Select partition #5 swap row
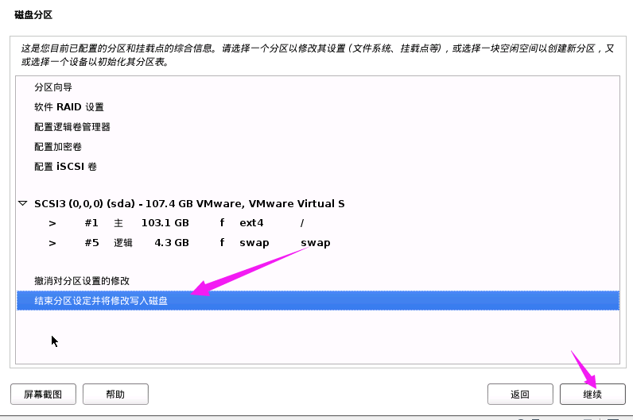Screen dimensions: 633x420 click(318, 243)
